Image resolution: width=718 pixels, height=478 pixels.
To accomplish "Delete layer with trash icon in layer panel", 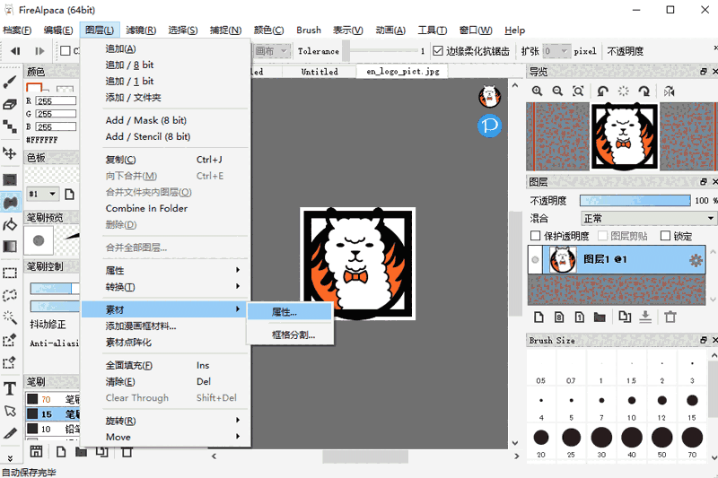I will [670, 317].
